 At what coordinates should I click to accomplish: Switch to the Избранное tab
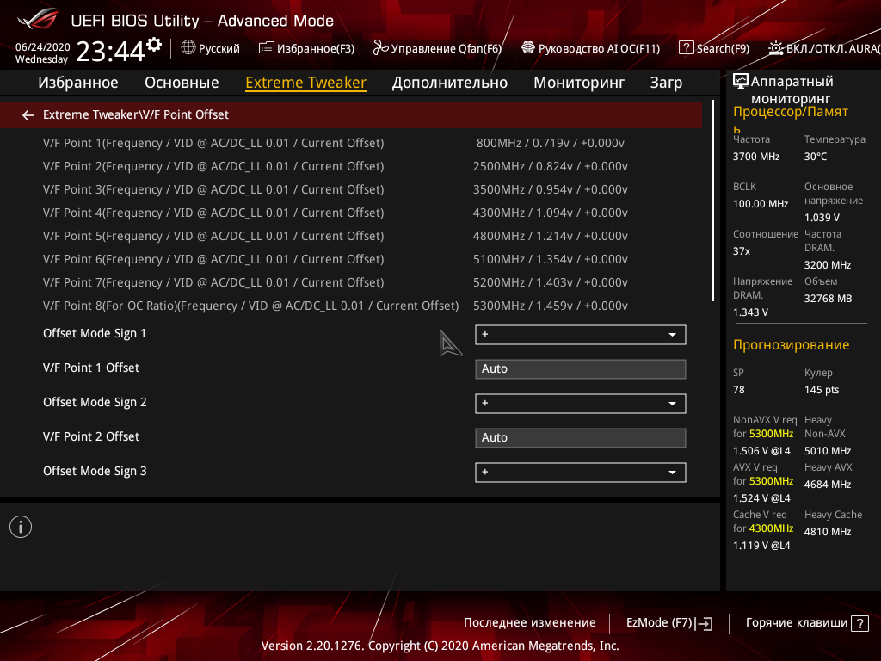tap(78, 83)
